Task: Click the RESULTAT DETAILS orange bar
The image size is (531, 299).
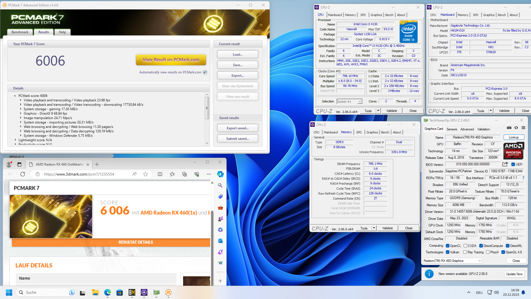Action: click(x=111, y=242)
